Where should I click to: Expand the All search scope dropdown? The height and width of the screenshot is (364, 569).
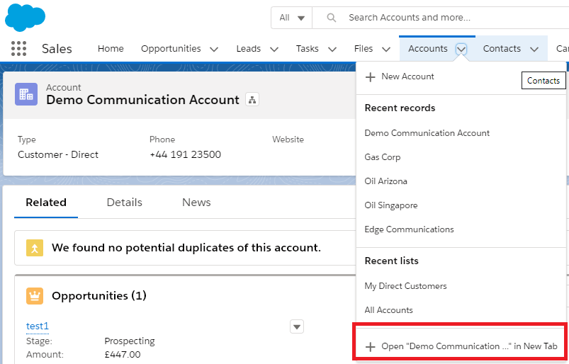pyautogui.click(x=291, y=18)
